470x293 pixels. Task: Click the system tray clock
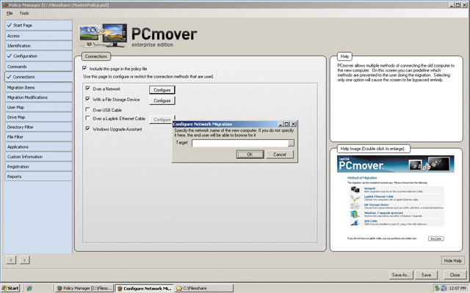pos(458,288)
